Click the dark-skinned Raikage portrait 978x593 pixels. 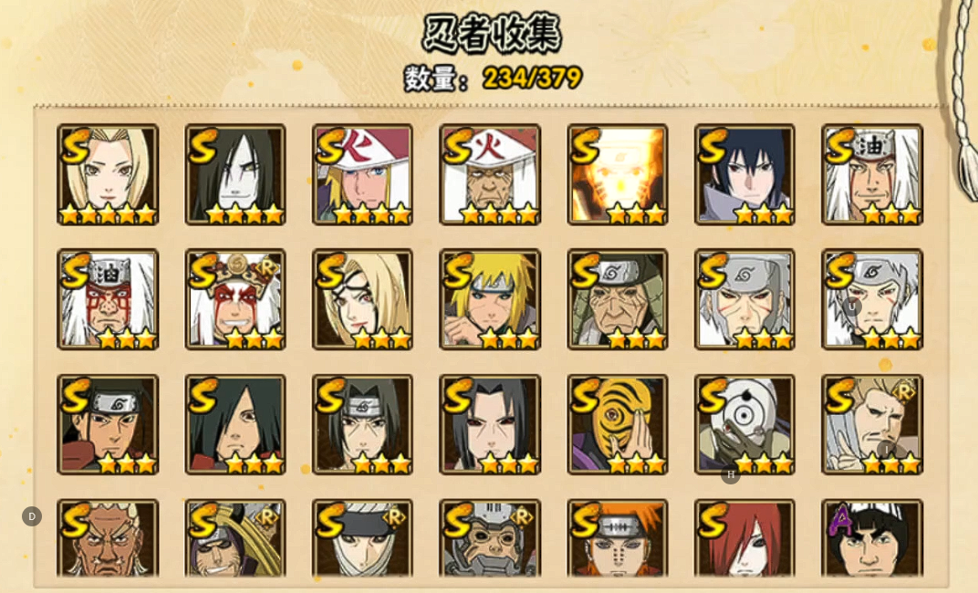(x=108, y=538)
